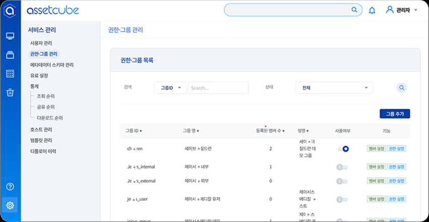The height and width of the screenshot is (222, 429).
Task: Open the grid icon in sidebar
Action: coord(10,74)
